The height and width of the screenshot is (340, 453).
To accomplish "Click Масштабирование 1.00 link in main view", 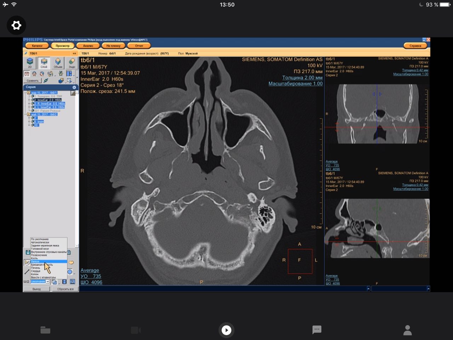I will [x=296, y=84].
